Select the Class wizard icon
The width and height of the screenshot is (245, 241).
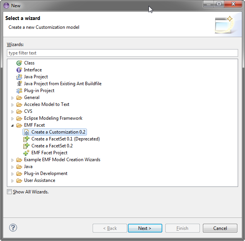coord(19,63)
